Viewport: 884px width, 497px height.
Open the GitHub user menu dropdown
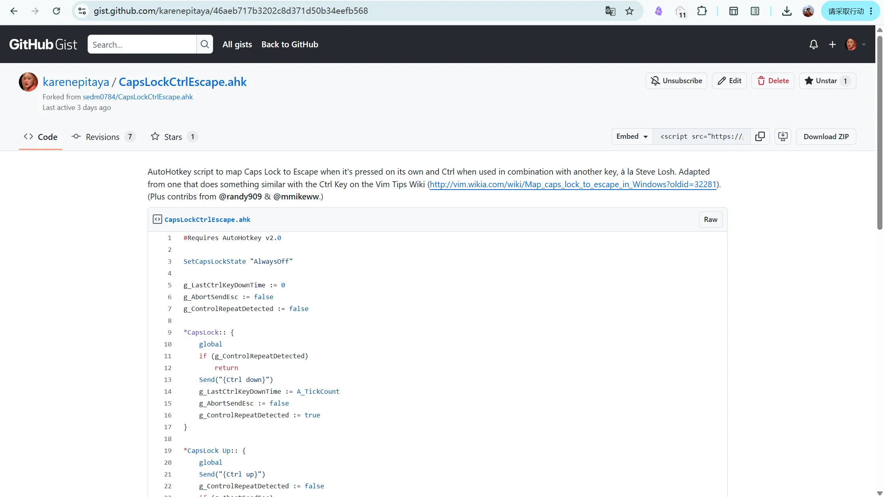coord(855,45)
